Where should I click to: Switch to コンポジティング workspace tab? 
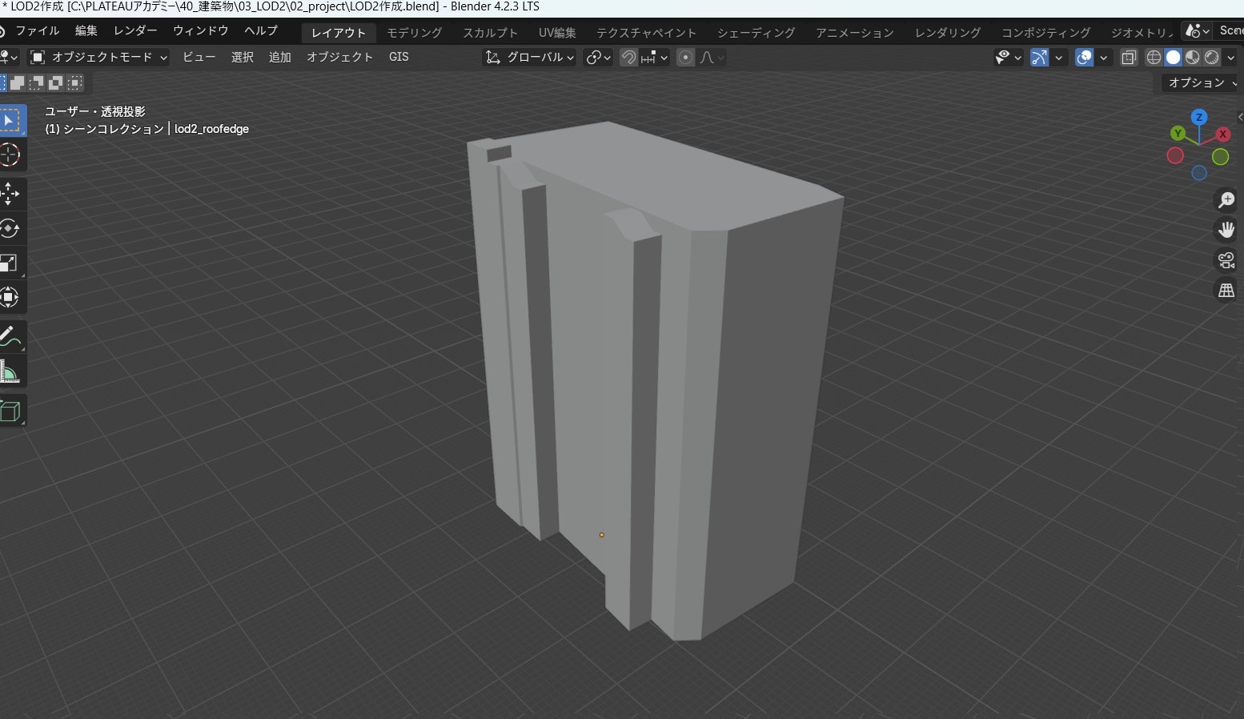[x=1046, y=33]
